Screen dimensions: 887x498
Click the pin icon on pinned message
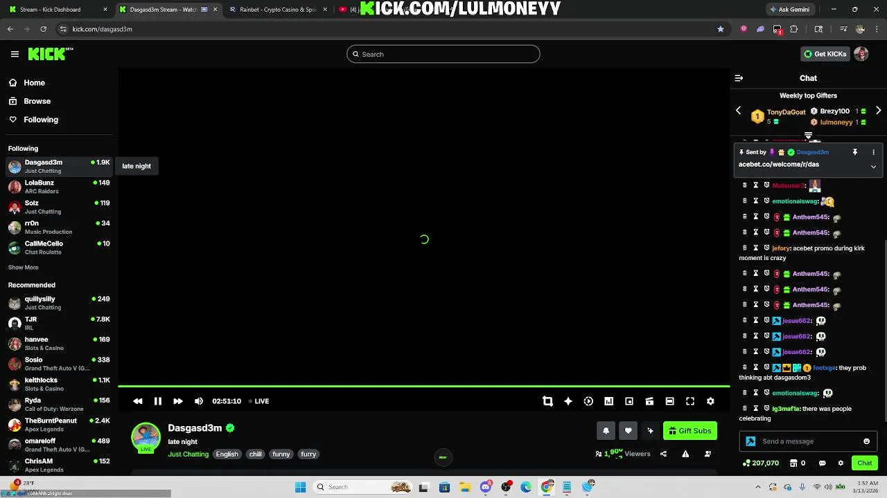click(x=855, y=152)
